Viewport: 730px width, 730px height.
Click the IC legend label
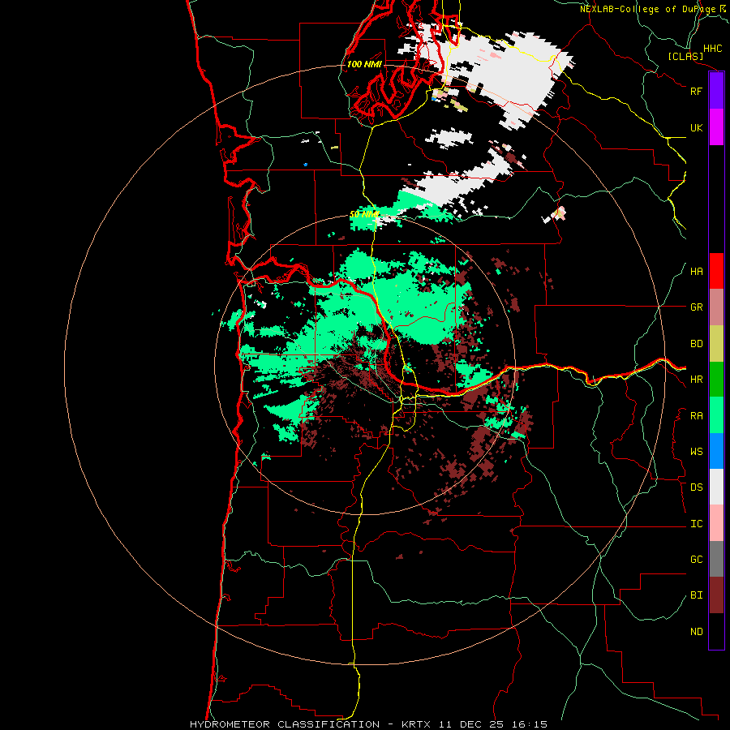(696, 524)
